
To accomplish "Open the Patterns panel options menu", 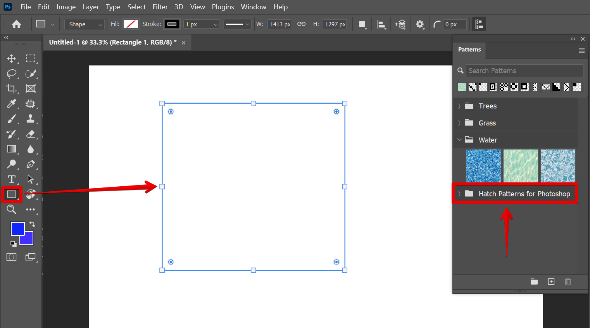I will 581,50.
